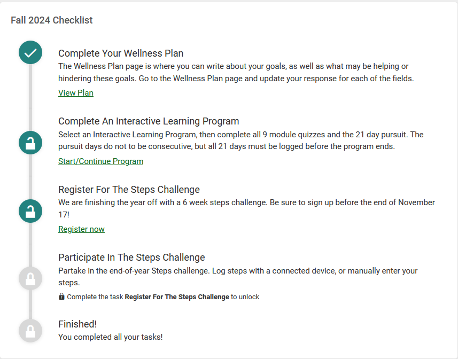Click the green checkmark icon for Wellness Plan
The height and width of the screenshot is (359, 458).
point(30,52)
